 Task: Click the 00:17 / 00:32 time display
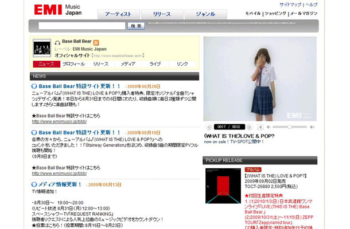[x=230, y=127]
